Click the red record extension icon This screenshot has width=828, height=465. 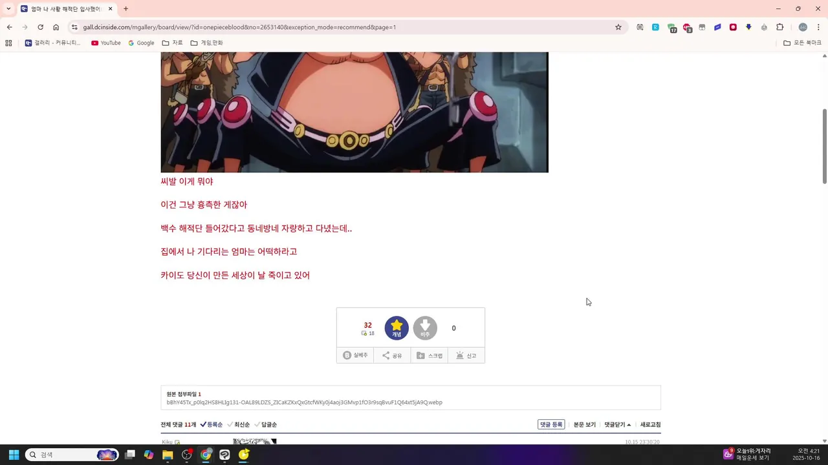733,27
